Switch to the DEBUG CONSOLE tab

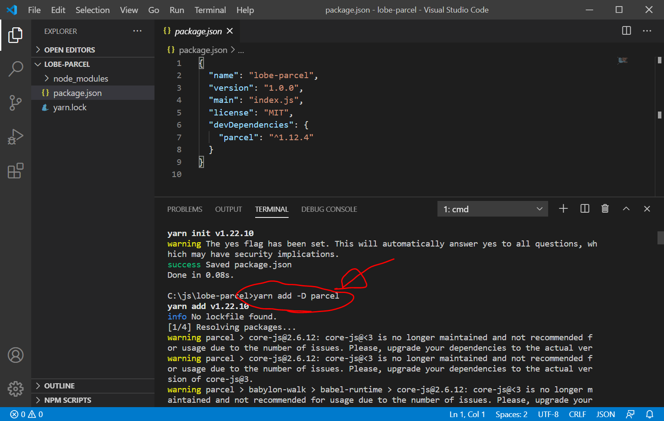click(329, 209)
